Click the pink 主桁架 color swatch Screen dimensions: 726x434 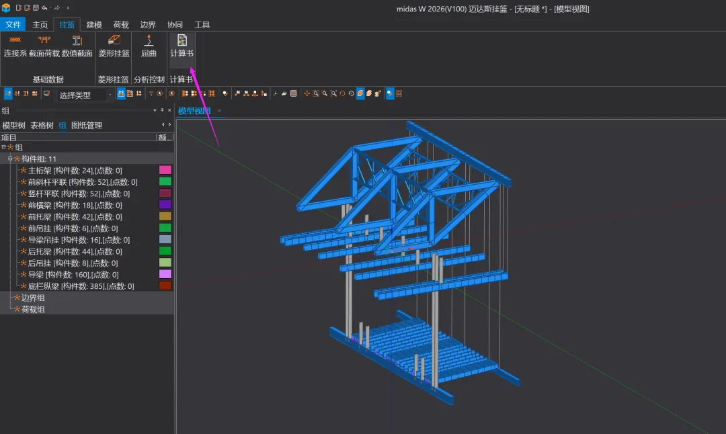[165, 171]
